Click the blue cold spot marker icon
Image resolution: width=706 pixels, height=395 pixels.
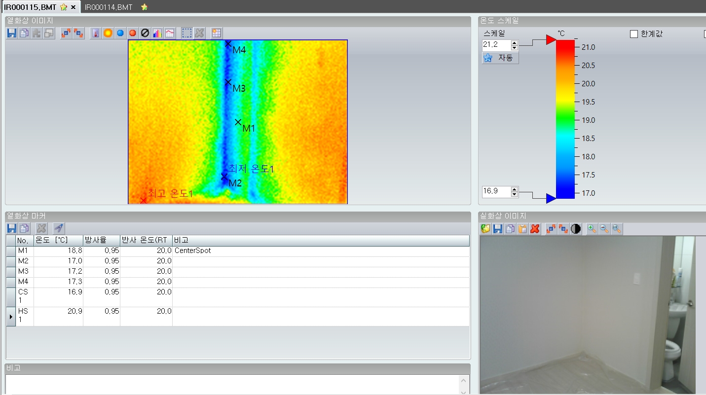(120, 33)
